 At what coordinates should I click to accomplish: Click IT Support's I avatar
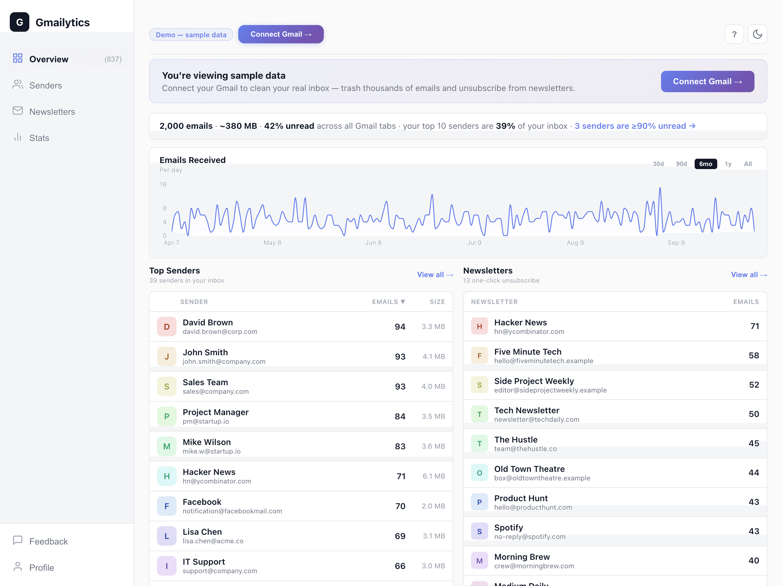[167, 566]
